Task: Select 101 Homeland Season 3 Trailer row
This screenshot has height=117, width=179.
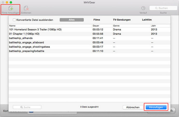Action: 89,30
